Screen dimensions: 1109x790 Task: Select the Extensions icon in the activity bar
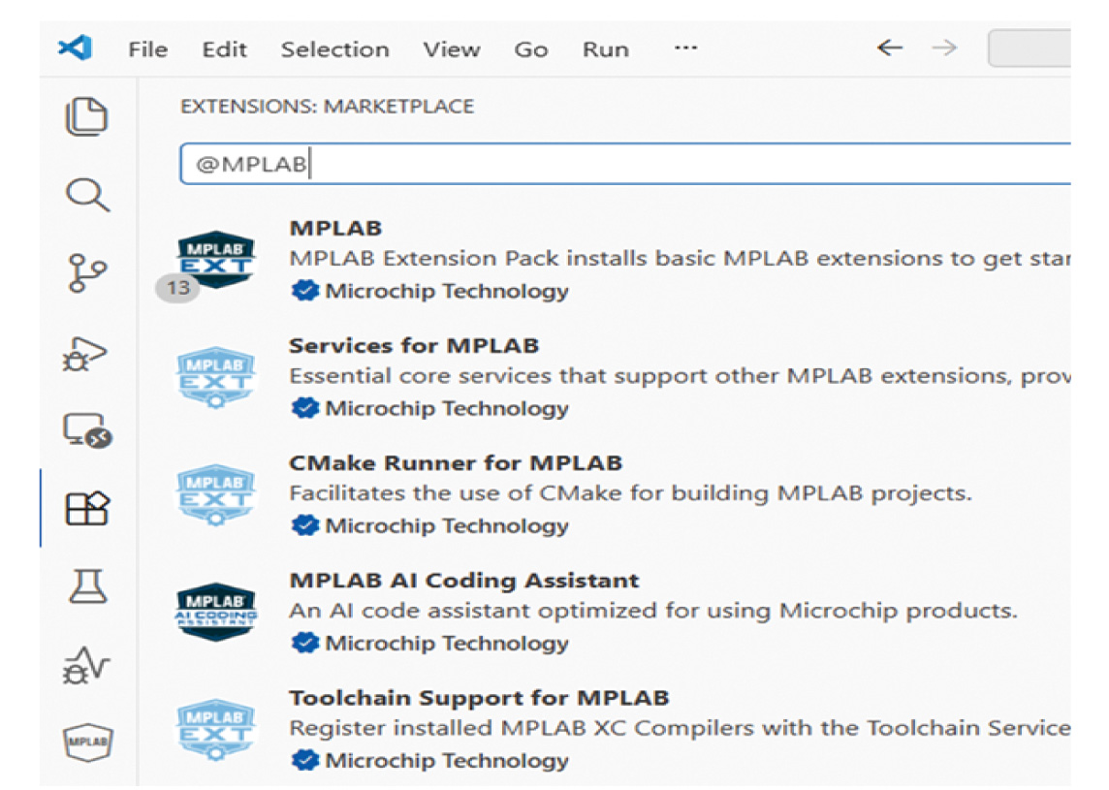click(87, 508)
